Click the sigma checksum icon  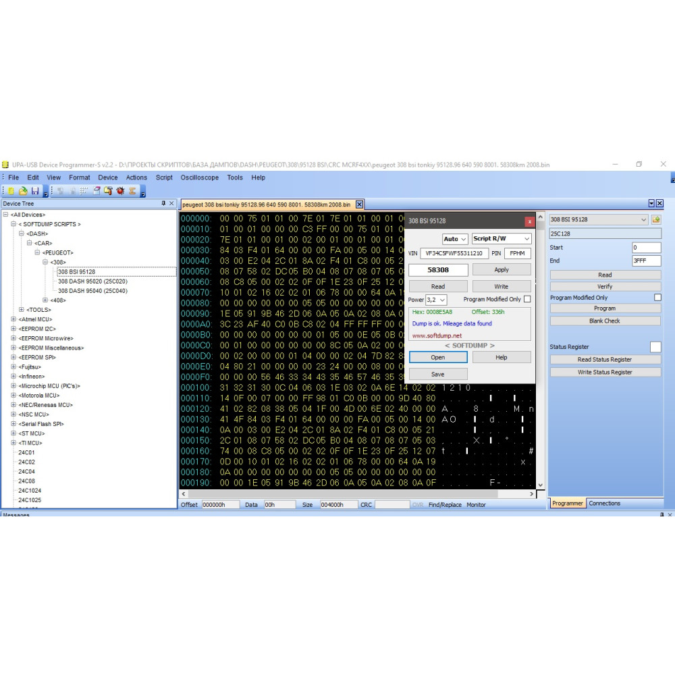tap(132, 191)
